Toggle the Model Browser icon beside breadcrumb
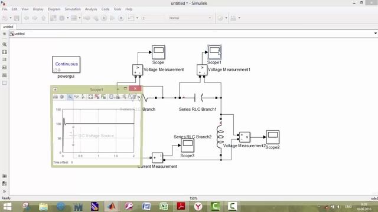This screenshot has height=212, width=378. [x=12, y=34]
